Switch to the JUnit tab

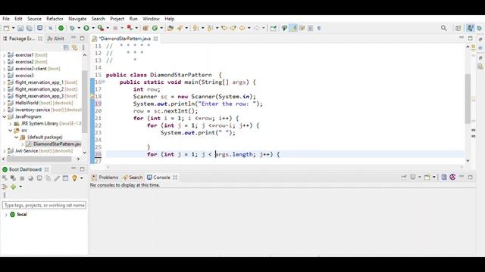[55, 39]
